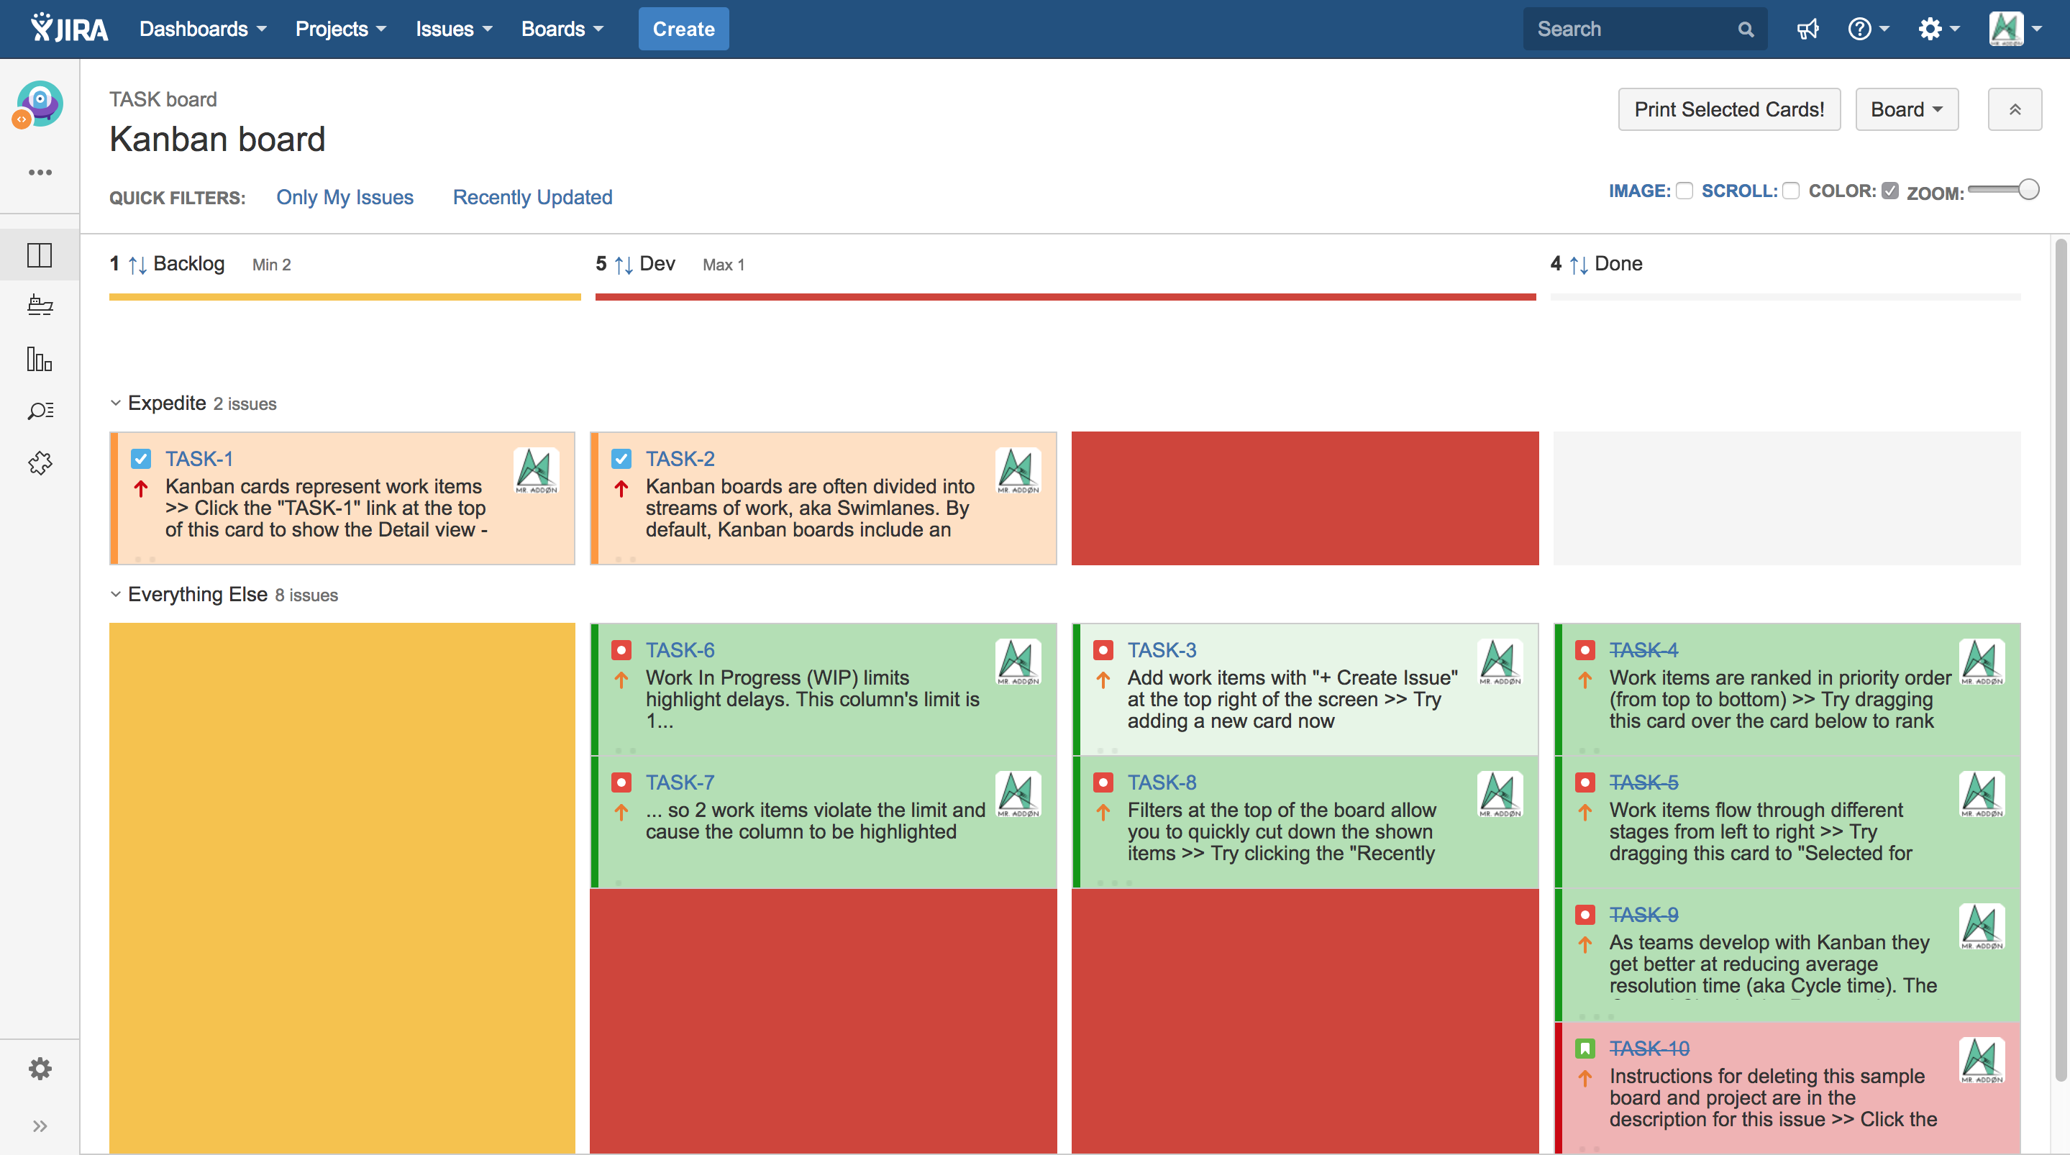Click the ZOOM slider handle
Screen dimensions: 2070x1155
pyautogui.click(x=2028, y=190)
